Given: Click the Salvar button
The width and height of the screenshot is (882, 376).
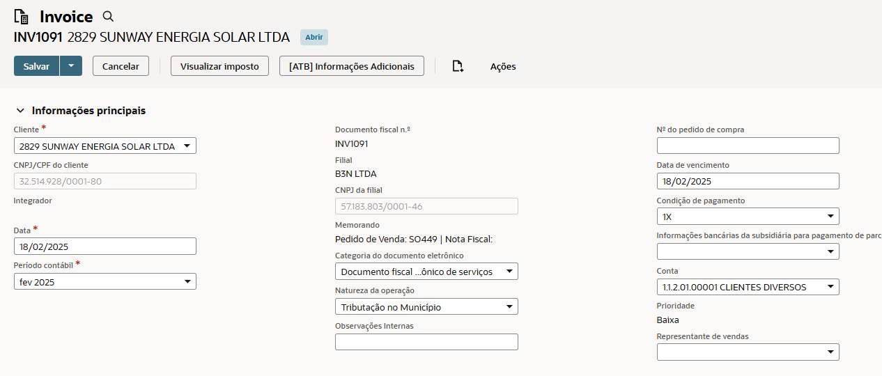Looking at the screenshot, I should pyautogui.click(x=36, y=66).
